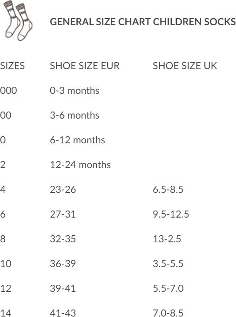236x317 pixels.
Task: Click UK shoe size 5.5-7.0
Action: coord(168,289)
